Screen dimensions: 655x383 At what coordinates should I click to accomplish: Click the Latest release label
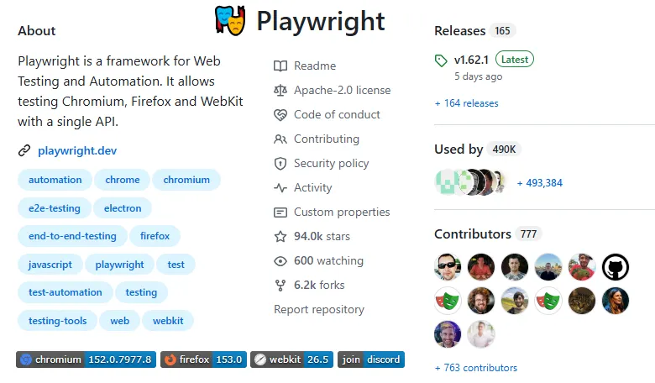(515, 60)
